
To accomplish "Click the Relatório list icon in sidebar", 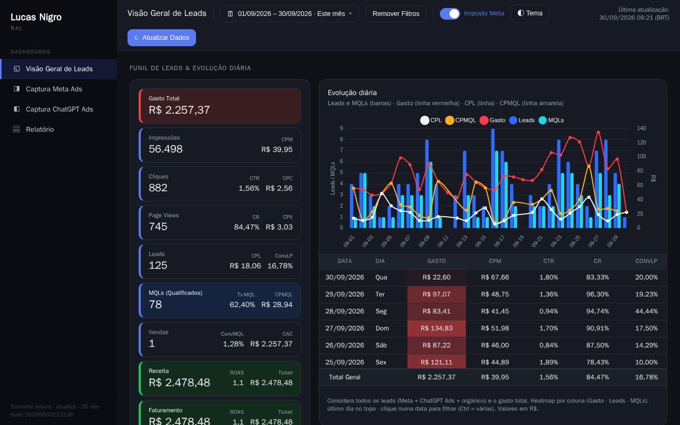I will click(x=16, y=130).
